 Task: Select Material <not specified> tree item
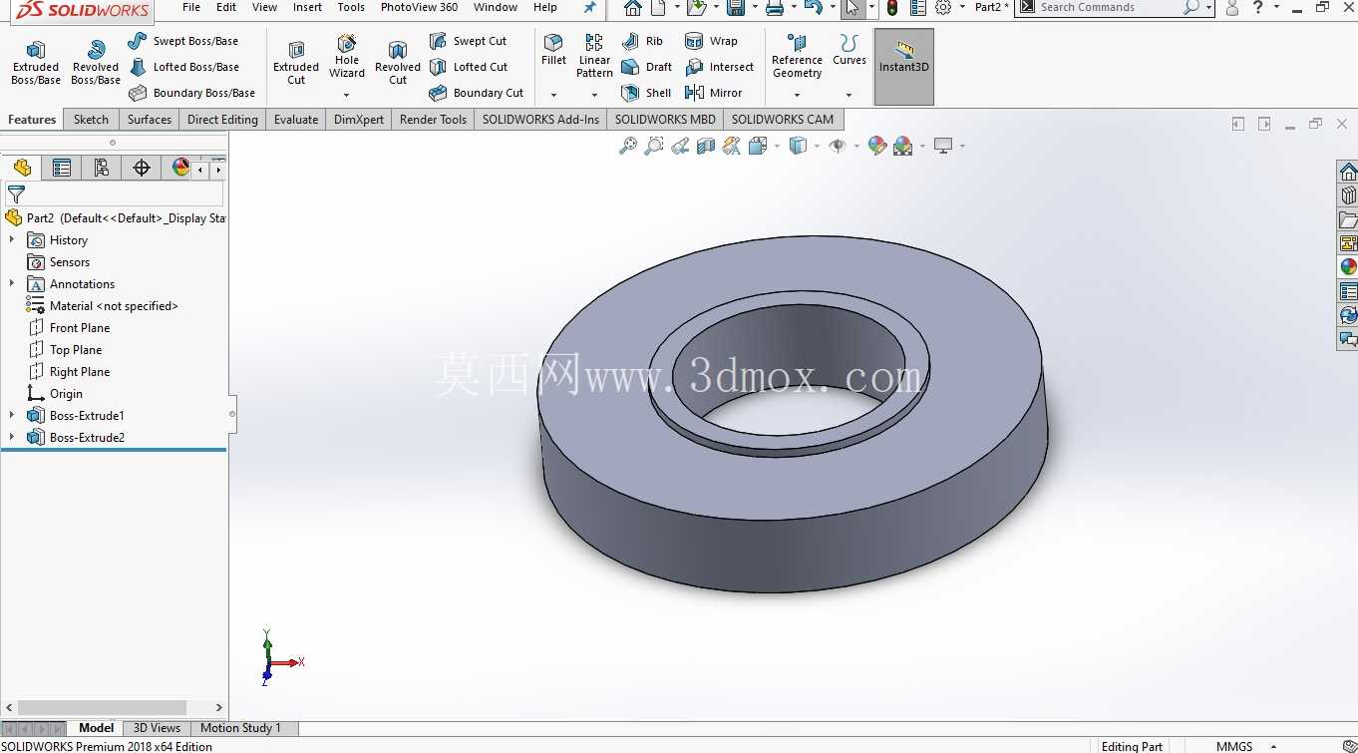[x=114, y=306]
